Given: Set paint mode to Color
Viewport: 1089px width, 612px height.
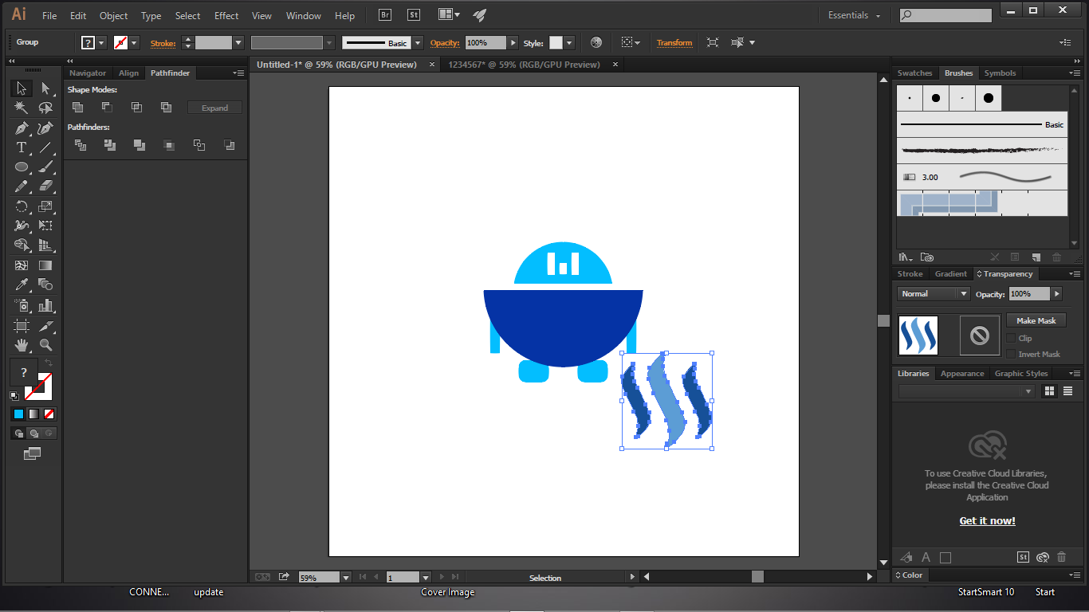Looking at the screenshot, I should [18, 414].
